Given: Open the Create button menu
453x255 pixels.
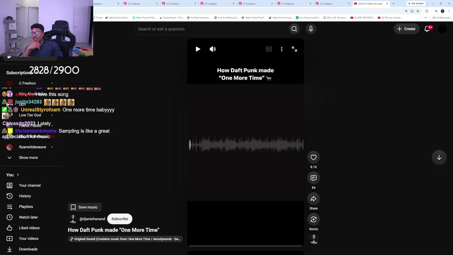Looking at the screenshot, I should [406, 29].
